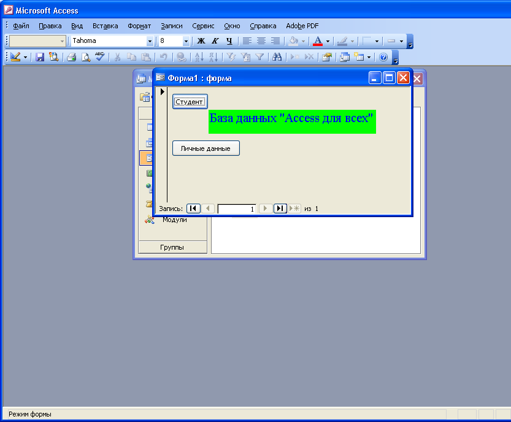Click the Студент button
This screenshot has width=511, height=422.
coord(190,102)
